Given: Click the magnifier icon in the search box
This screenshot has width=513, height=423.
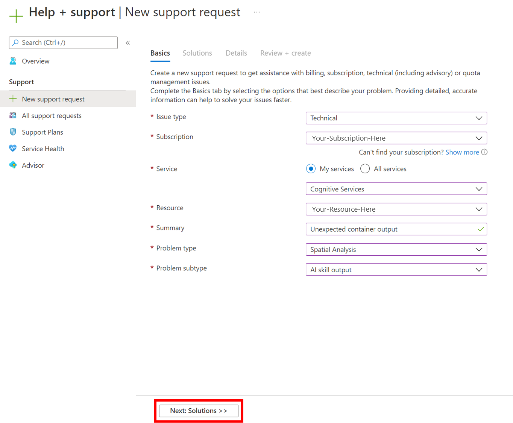Looking at the screenshot, I should coord(15,43).
